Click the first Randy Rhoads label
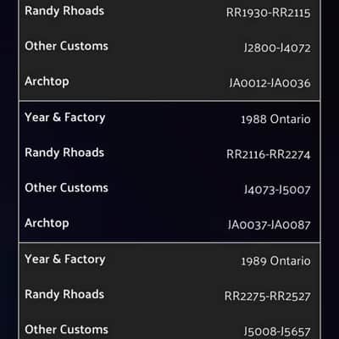The width and height of the screenshot is (339, 339). point(64,11)
